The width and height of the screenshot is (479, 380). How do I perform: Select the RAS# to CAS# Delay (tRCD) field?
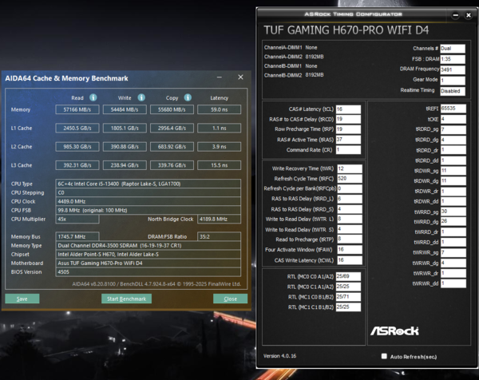[349, 119]
